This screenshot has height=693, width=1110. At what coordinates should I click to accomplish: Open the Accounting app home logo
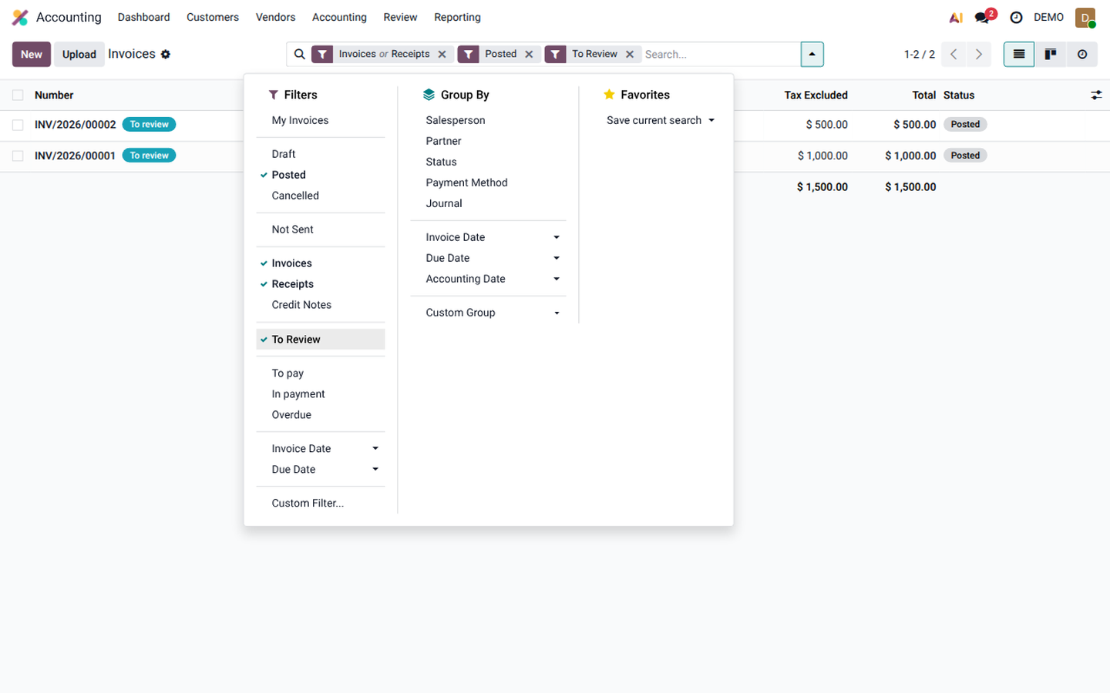[x=20, y=17]
